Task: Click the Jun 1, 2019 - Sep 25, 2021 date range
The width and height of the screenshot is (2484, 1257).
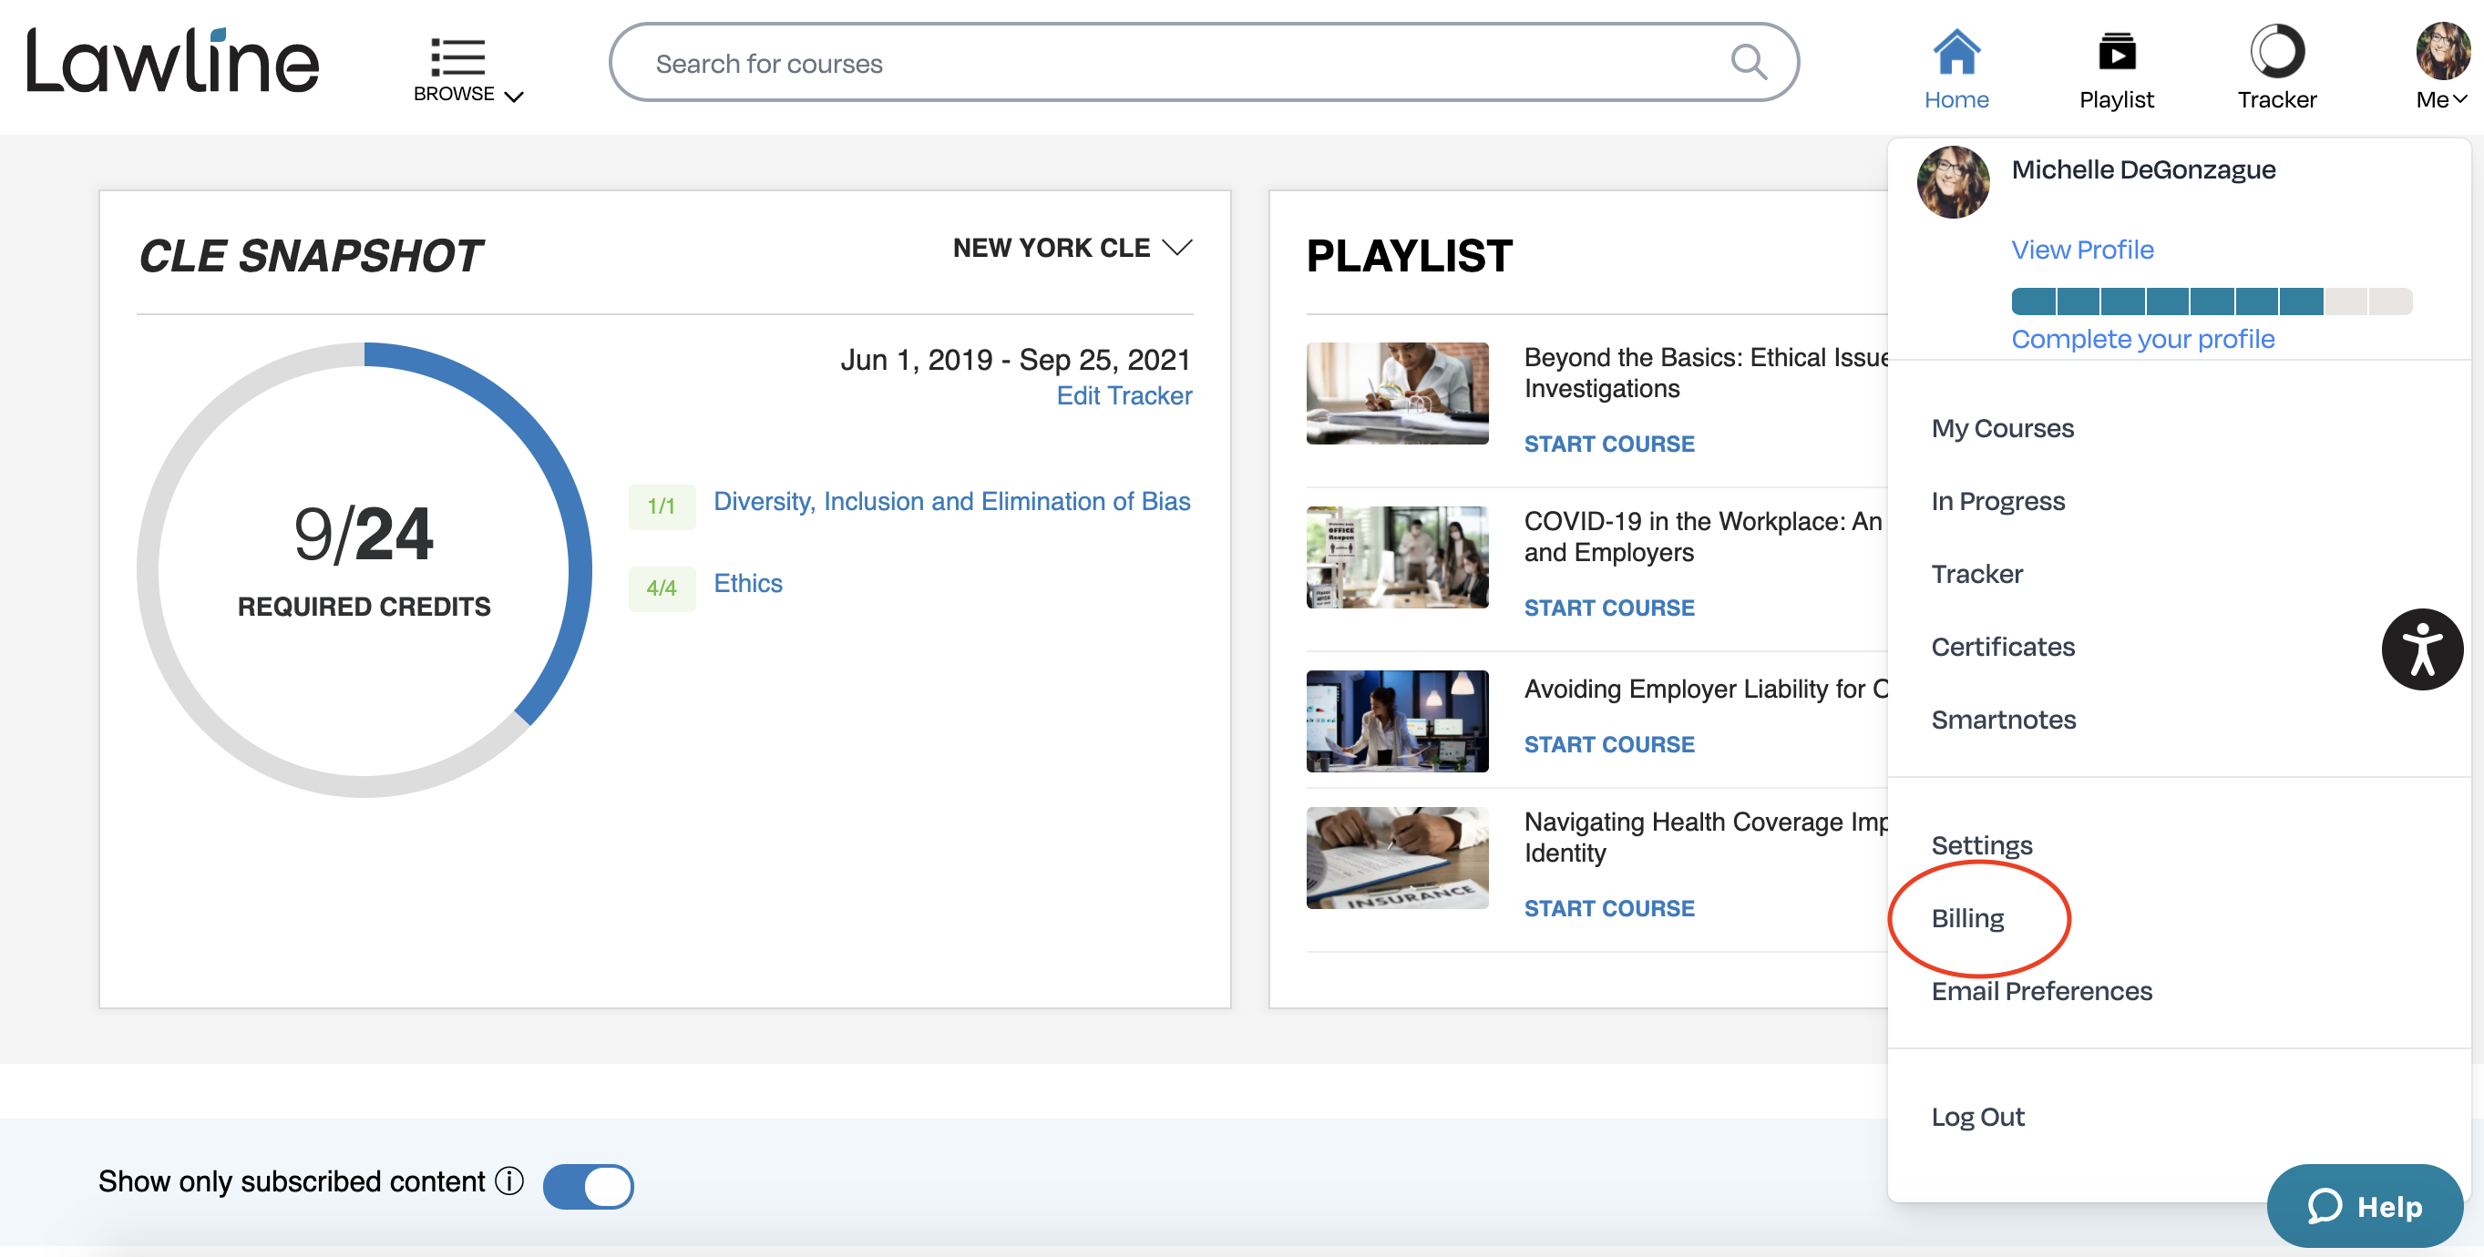Action: (x=1015, y=360)
